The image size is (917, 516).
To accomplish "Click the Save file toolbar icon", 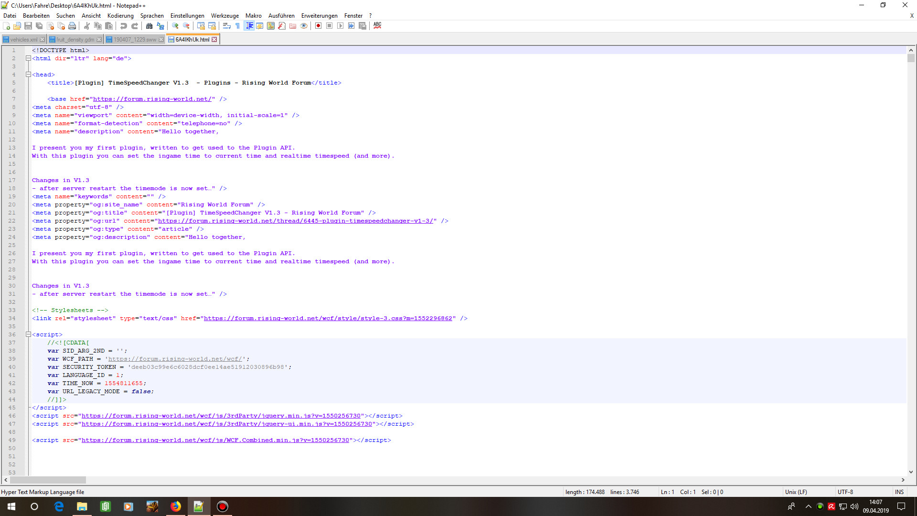I will [28, 26].
